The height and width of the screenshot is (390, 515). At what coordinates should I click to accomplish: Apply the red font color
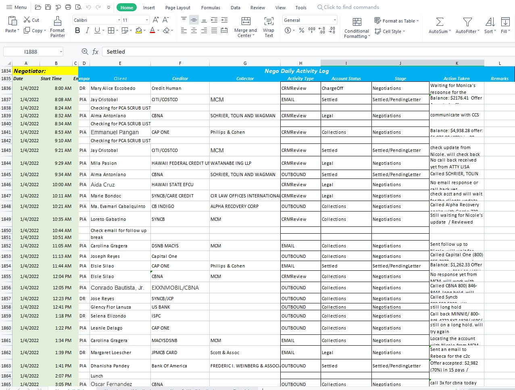[152, 30]
